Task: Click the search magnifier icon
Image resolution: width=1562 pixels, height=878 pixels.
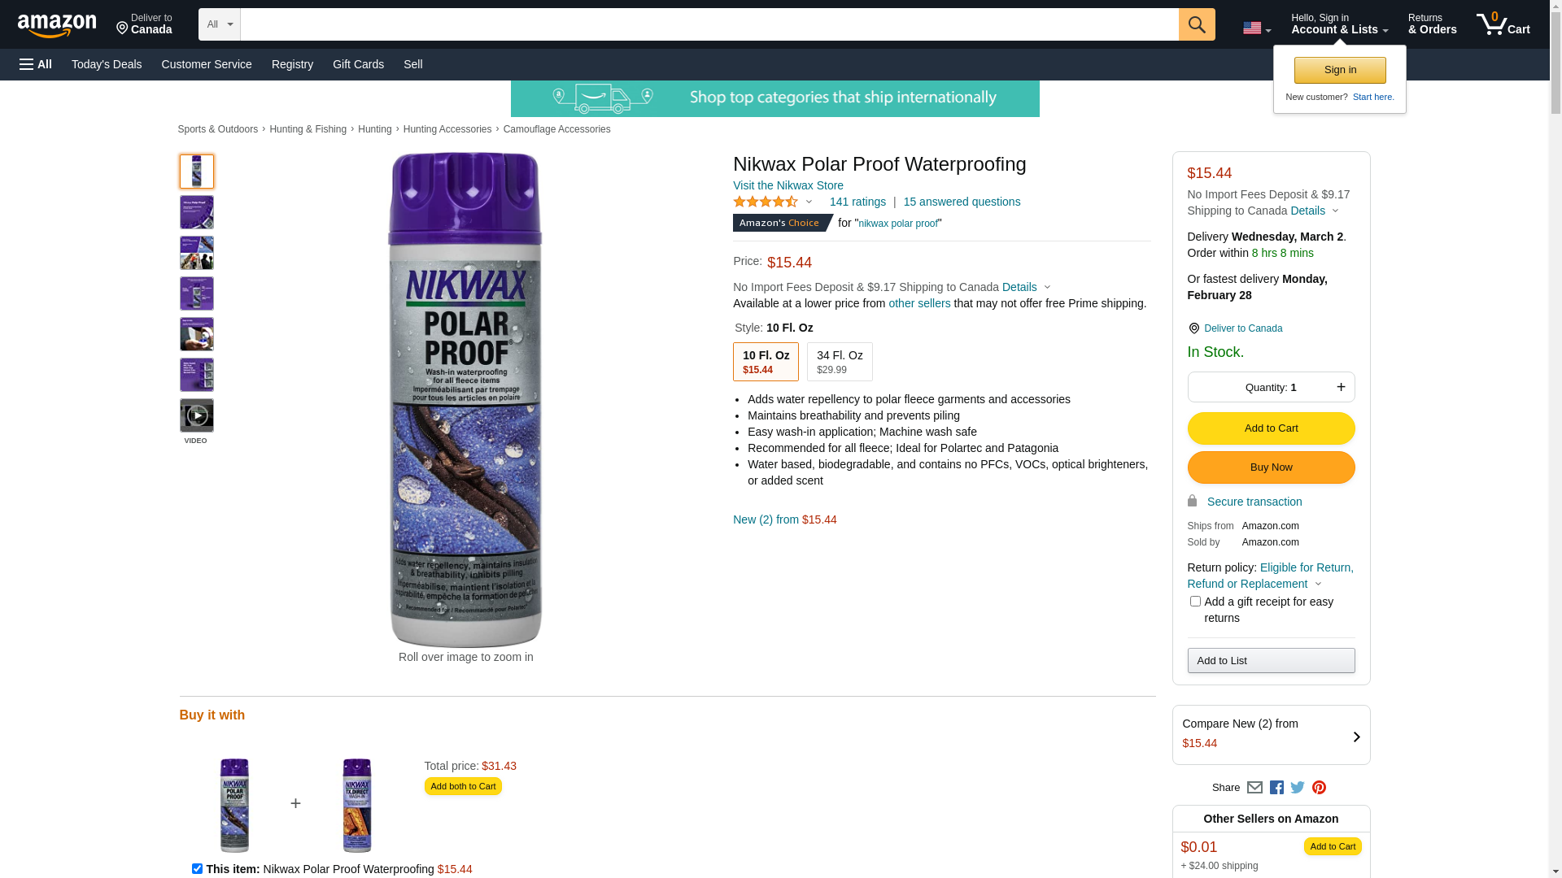Action: [x=1196, y=24]
